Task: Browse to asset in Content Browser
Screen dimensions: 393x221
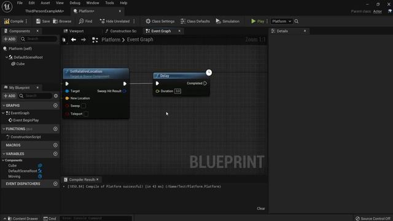Action: 62,21
